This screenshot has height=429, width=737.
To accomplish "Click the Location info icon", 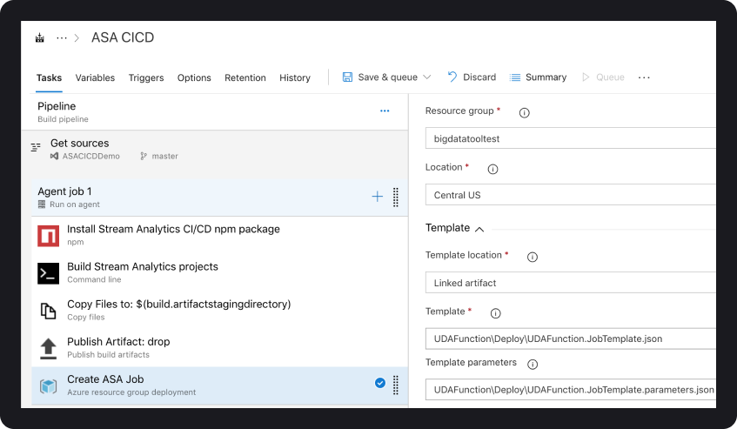I will pos(492,169).
